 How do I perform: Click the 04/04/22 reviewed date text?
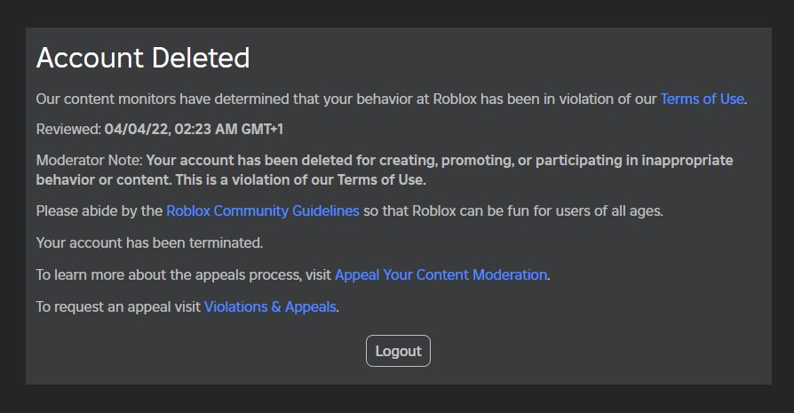point(139,130)
